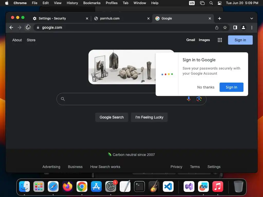Open the Gmail link
Viewport: 263px width, 197px height.
point(191,40)
